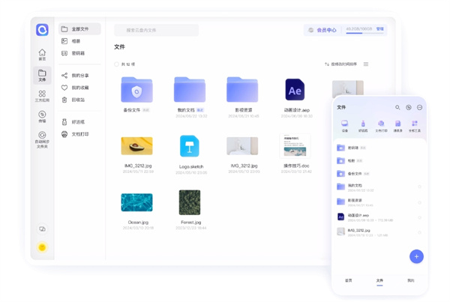
Task: Switch to 首页 tab in phone panel
Action: (x=349, y=280)
